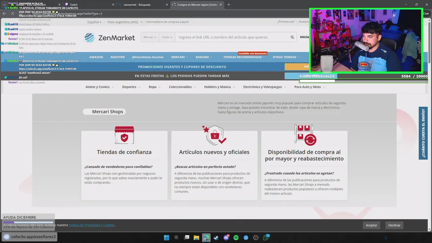Click the Edge browser taskbar icon
Screen dimensions: 432x243
[x=206, y=238]
